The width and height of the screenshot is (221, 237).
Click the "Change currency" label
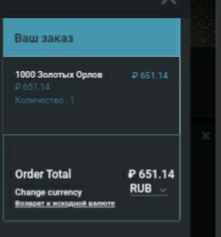pyautogui.click(x=48, y=192)
